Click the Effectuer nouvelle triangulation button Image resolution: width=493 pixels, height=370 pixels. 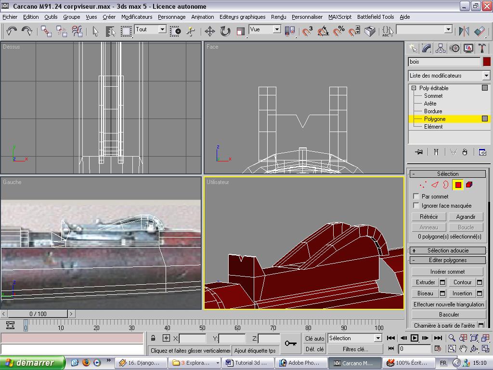449,304
